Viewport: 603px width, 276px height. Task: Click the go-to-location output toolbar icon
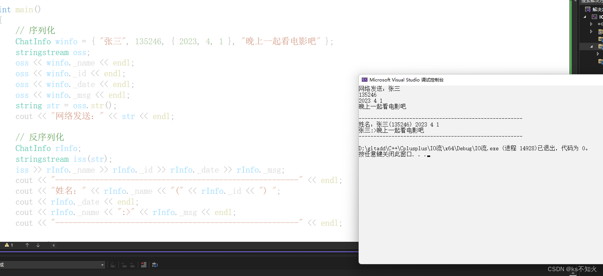(113, 265)
